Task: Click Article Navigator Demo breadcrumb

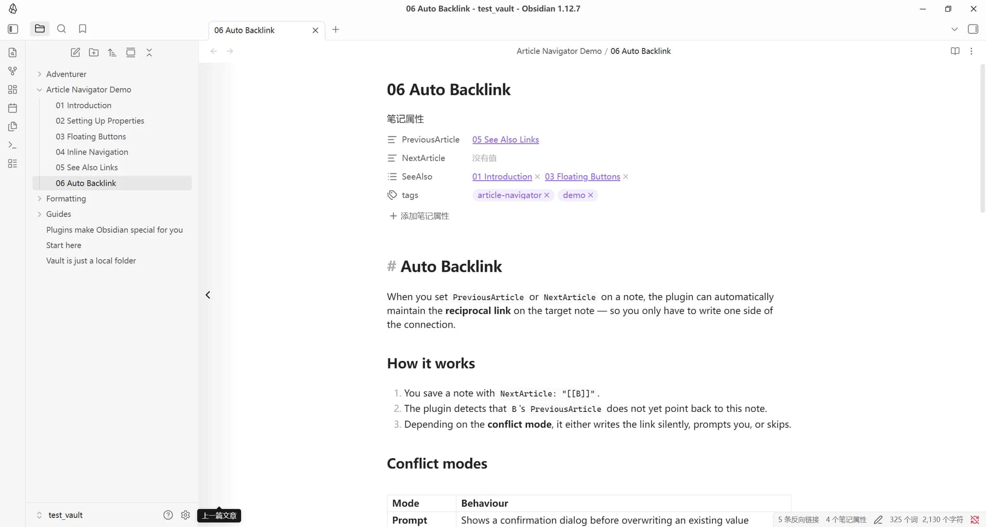Action: [x=559, y=51]
